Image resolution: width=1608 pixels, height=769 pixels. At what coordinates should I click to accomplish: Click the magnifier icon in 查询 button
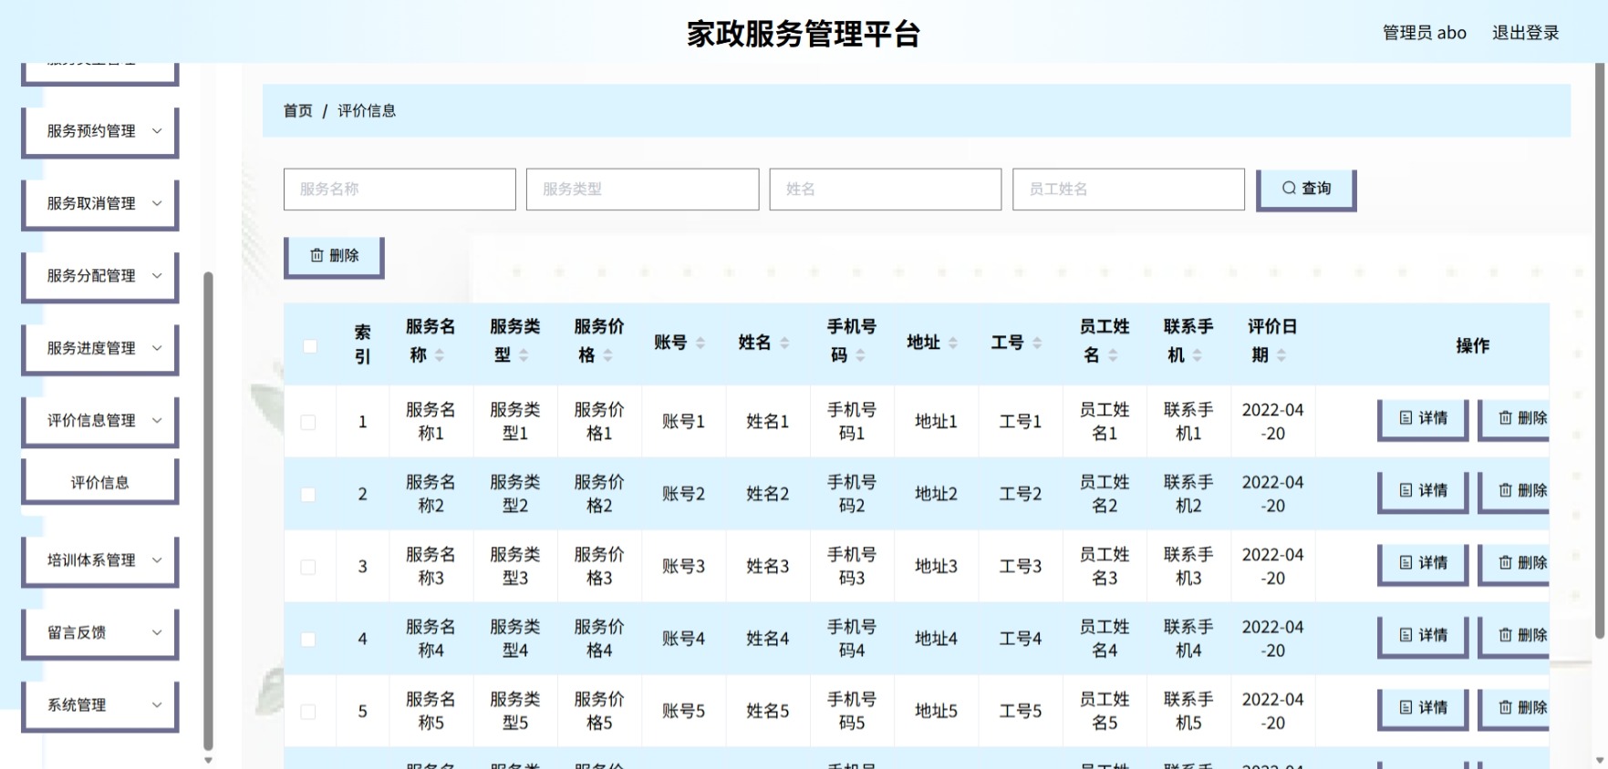click(x=1289, y=188)
